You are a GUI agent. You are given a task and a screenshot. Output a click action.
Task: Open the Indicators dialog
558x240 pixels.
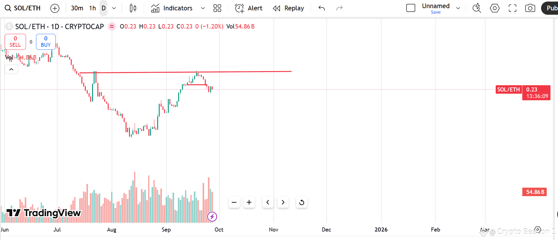click(x=172, y=8)
